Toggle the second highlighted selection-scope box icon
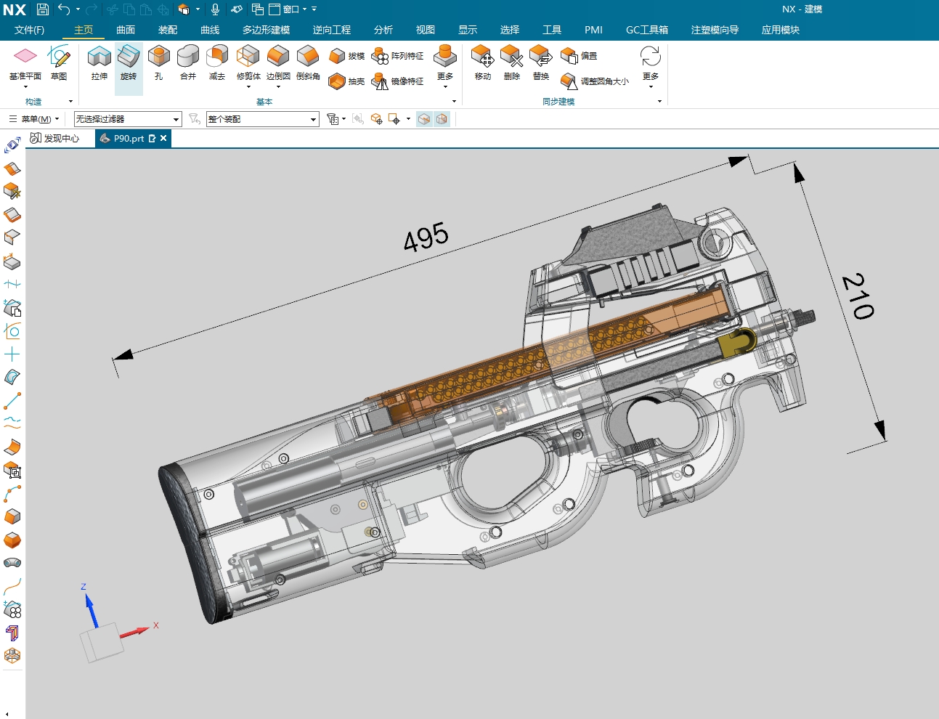The height and width of the screenshot is (719, 939). point(442,118)
